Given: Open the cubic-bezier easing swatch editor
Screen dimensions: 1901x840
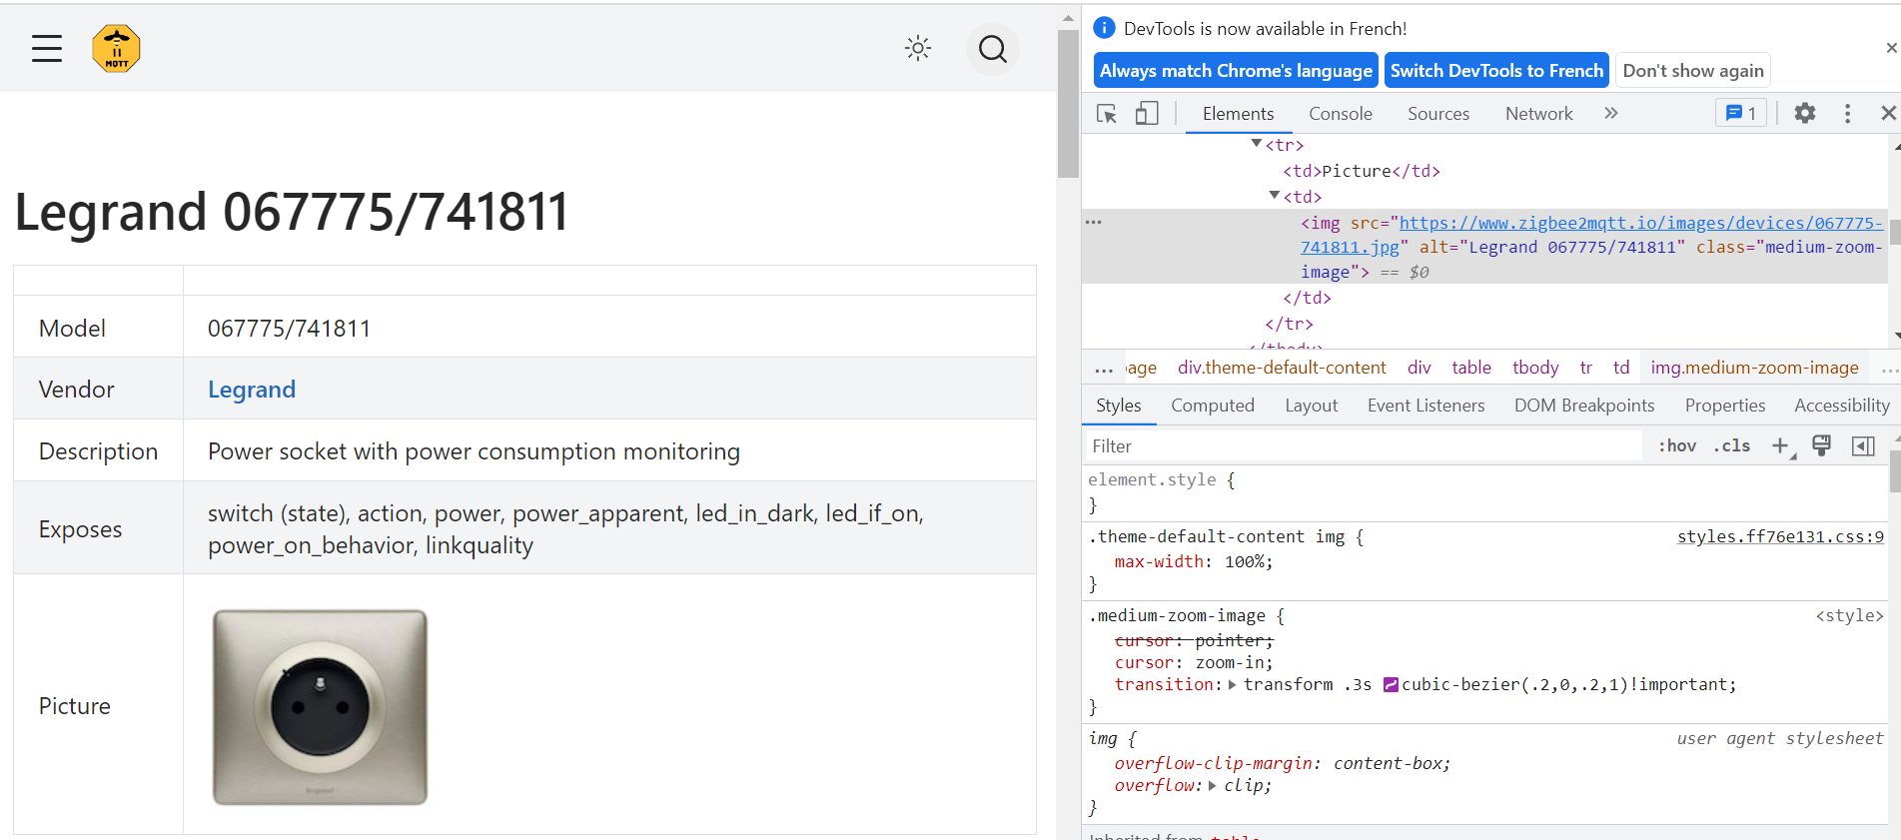Looking at the screenshot, I should tap(1391, 684).
